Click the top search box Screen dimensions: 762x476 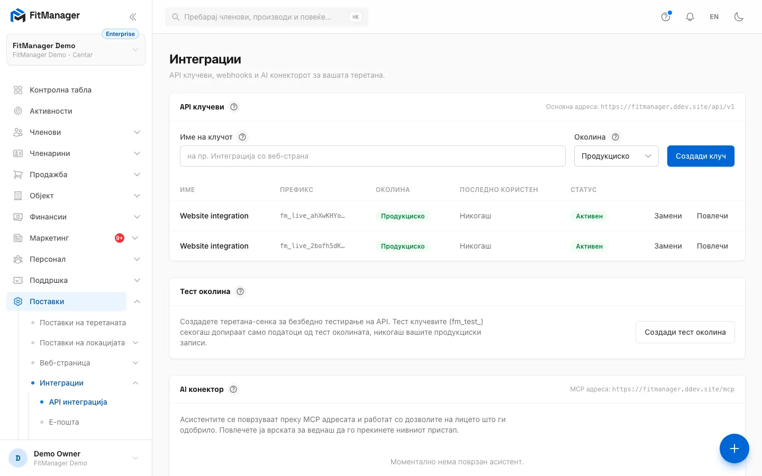pos(267,17)
